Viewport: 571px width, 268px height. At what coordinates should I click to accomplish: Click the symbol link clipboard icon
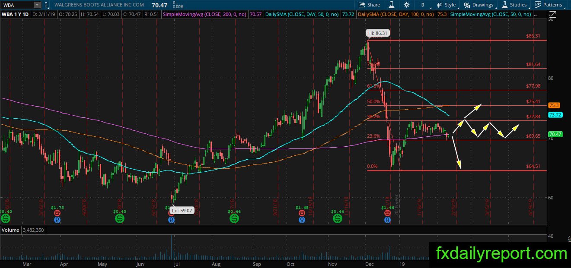[46, 5]
